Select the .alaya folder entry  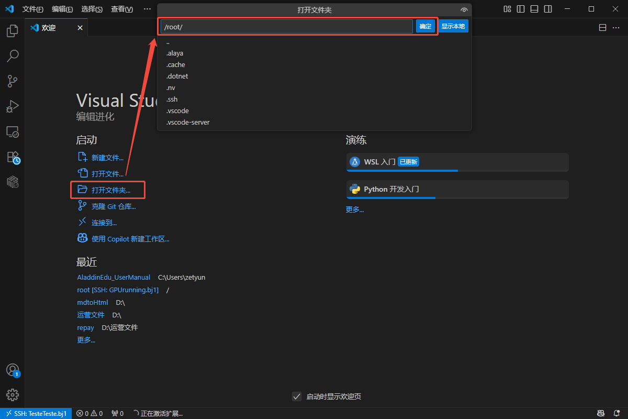point(315,53)
